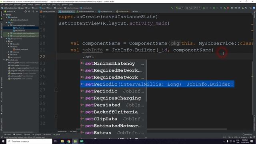Open the Event Log button
Screen dimensions: 256x144
click(247, 134)
